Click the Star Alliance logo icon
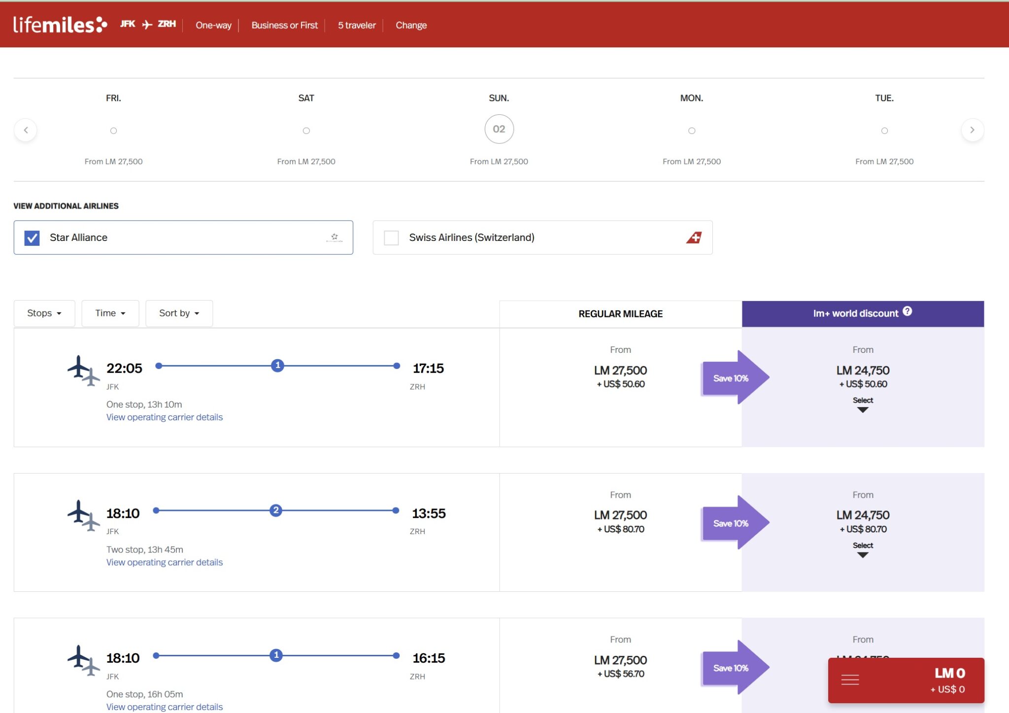 coord(334,238)
